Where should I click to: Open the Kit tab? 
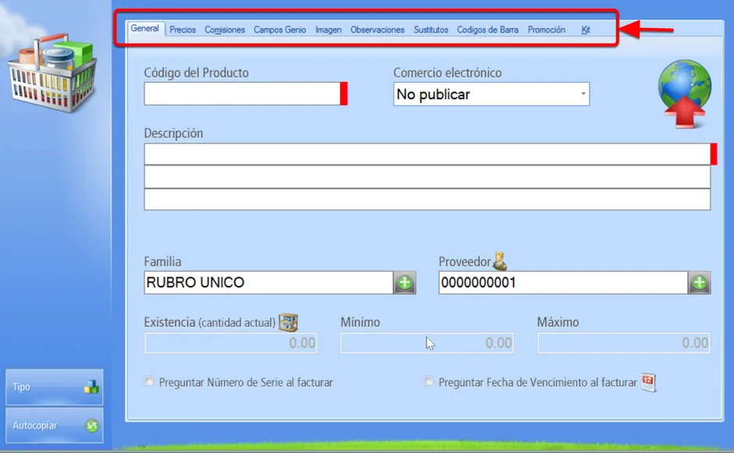(x=586, y=30)
